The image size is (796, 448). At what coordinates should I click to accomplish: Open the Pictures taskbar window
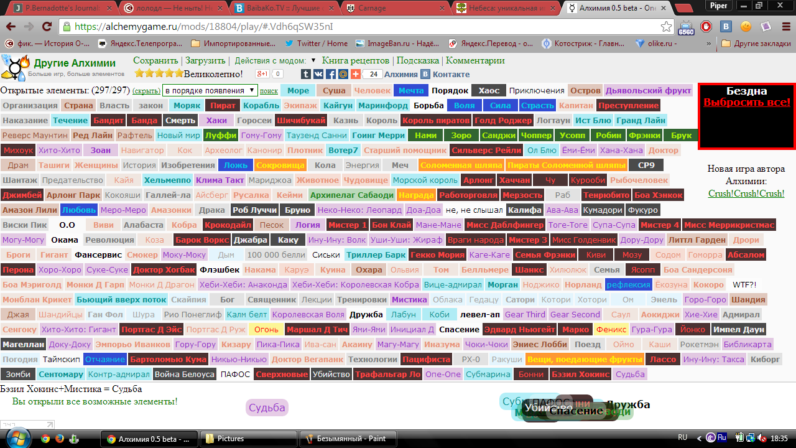tap(249, 438)
